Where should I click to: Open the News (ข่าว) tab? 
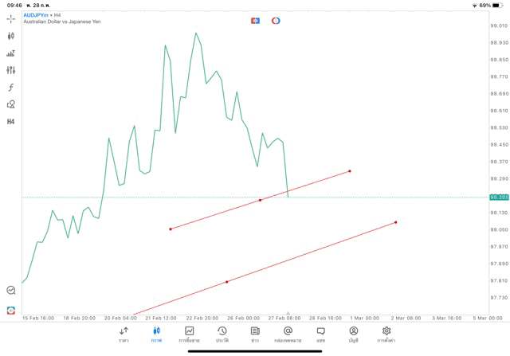pos(255,334)
